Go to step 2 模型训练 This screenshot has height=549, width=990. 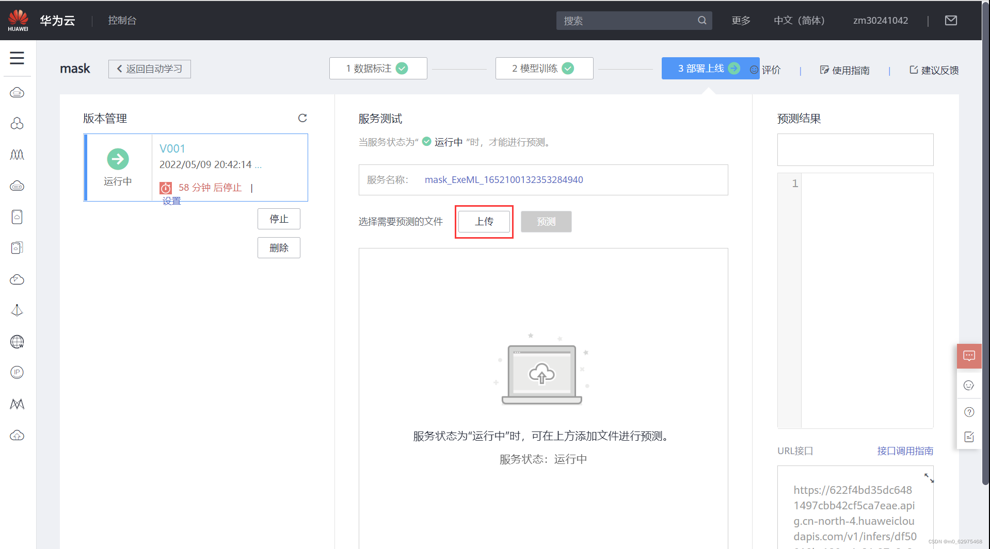[x=544, y=68]
